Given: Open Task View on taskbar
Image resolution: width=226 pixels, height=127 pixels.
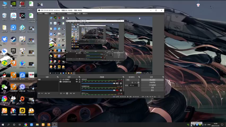Looking at the screenshot, I should [x=20, y=124].
